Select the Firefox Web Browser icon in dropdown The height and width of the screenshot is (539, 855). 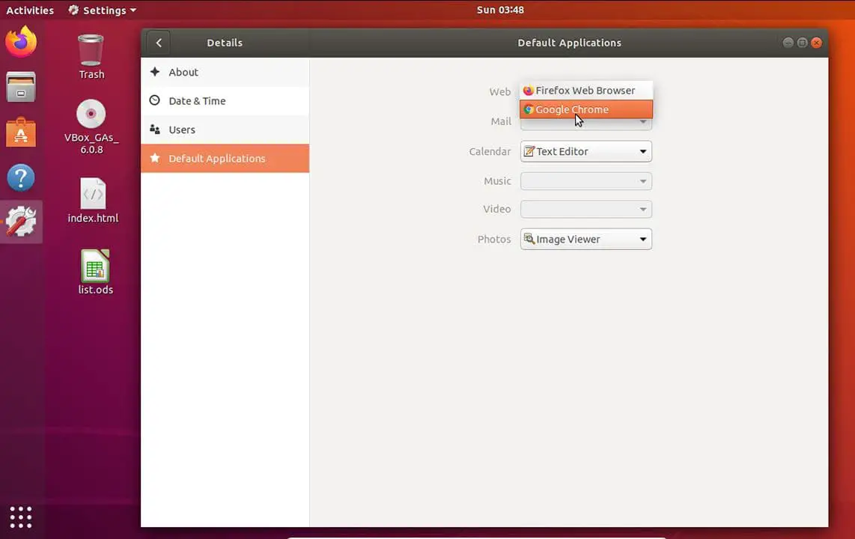click(529, 90)
